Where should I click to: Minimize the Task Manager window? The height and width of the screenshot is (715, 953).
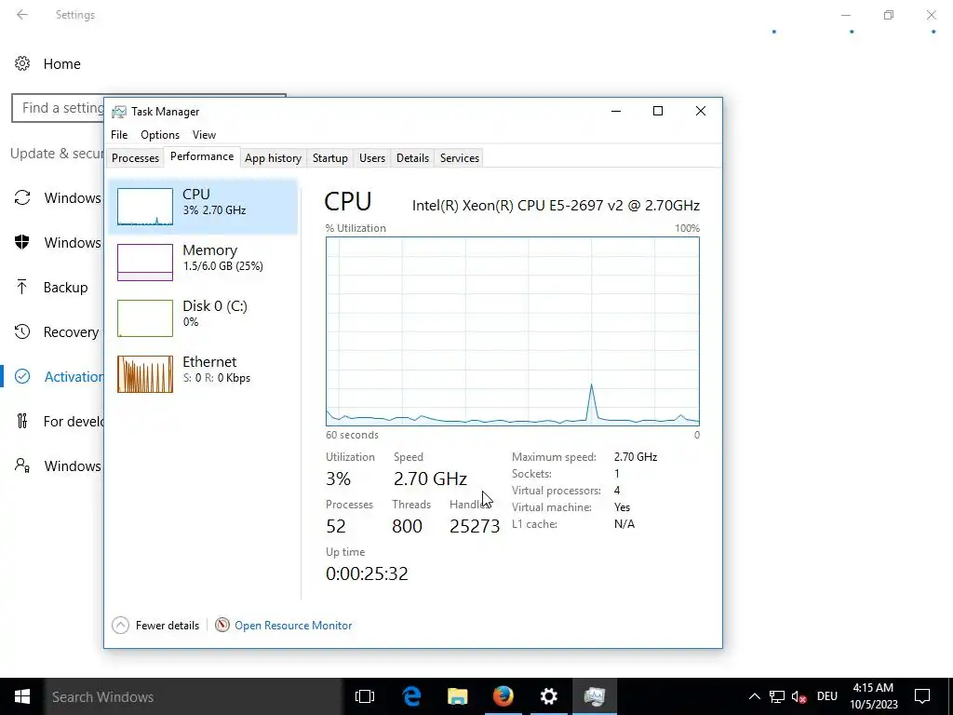point(616,111)
